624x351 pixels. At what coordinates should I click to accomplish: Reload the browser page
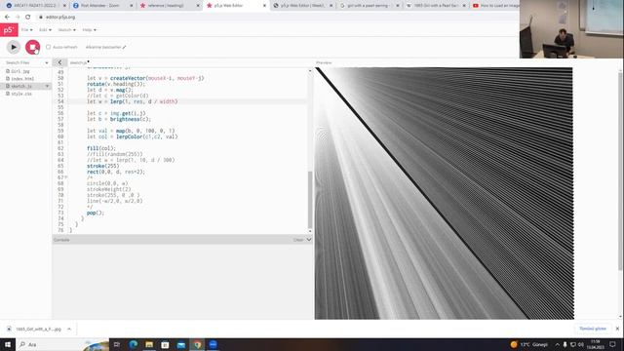(x=28, y=18)
